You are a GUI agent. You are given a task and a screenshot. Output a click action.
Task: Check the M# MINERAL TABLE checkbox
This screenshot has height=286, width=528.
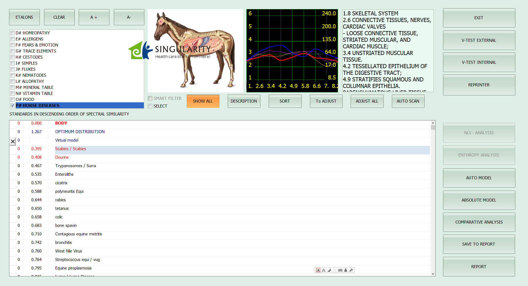pyautogui.click(x=12, y=87)
